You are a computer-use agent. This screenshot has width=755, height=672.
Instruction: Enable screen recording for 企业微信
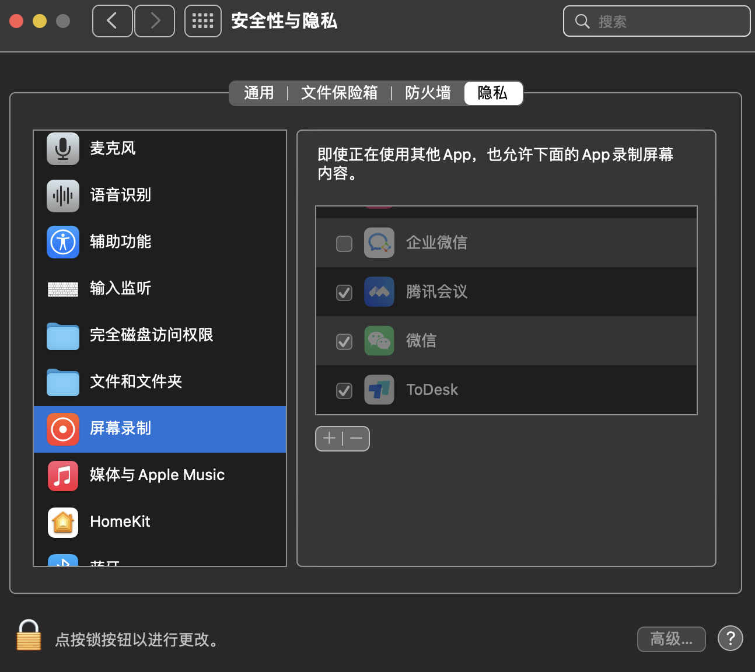coord(344,243)
